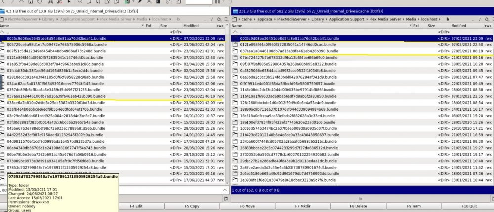
Task: Expand left panel popup with caret arrow
Action: (x=225, y=190)
